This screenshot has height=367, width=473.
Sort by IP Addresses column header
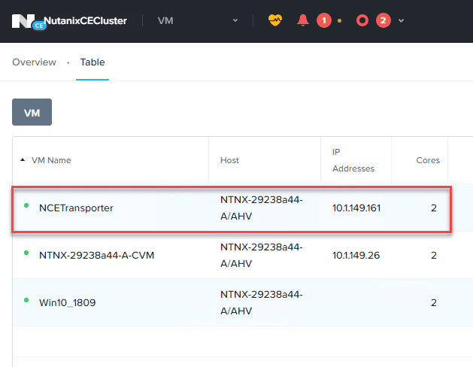353,160
